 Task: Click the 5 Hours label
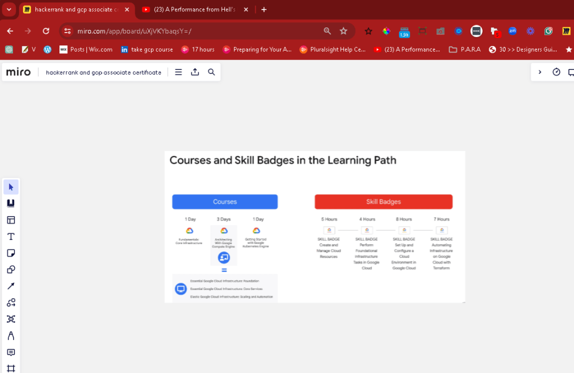[329, 219]
